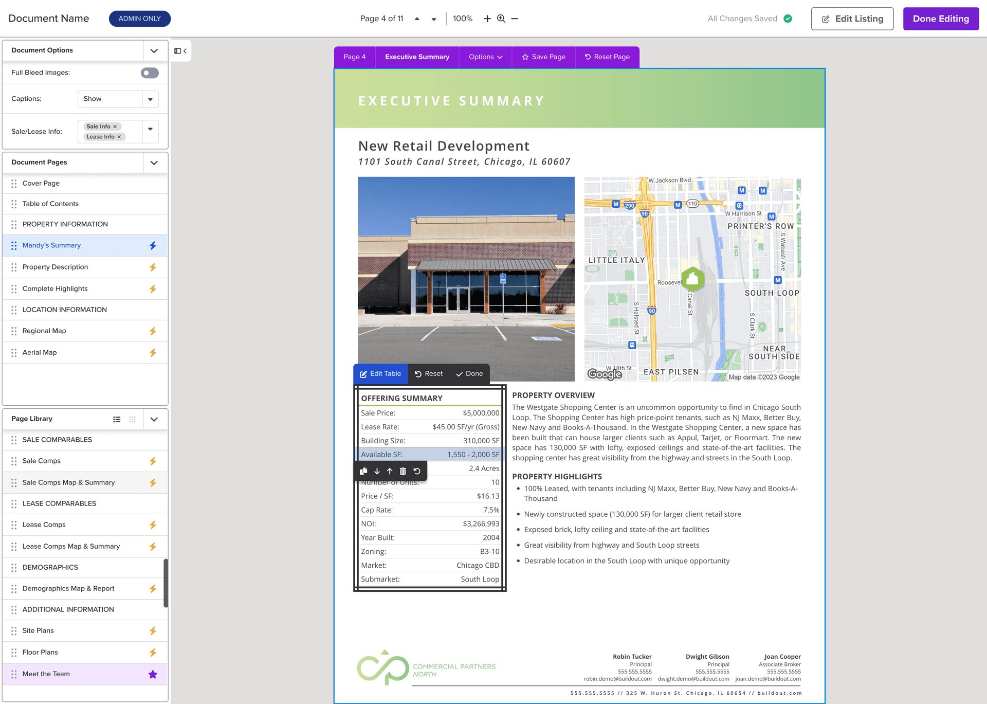Move the Available SF row down
Screen dimensions: 987x704
tap(377, 471)
